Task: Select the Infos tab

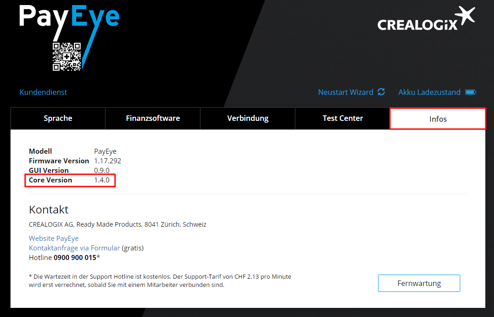Action: click(x=438, y=119)
